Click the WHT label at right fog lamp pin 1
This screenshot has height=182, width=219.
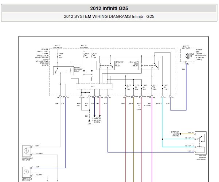[37, 146]
